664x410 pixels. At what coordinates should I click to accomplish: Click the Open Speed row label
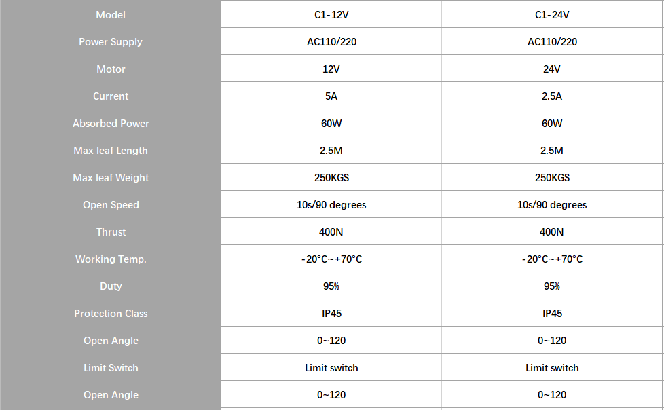(x=111, y=205)
